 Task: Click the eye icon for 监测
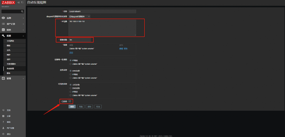click(x=3, y=18)
